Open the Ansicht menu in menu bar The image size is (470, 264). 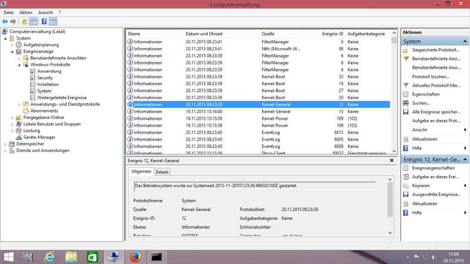click(45, 12)
